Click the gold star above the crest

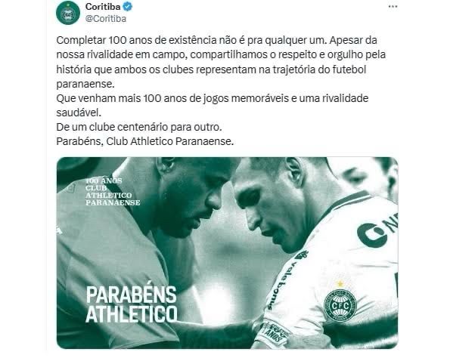tap(340, 283)
